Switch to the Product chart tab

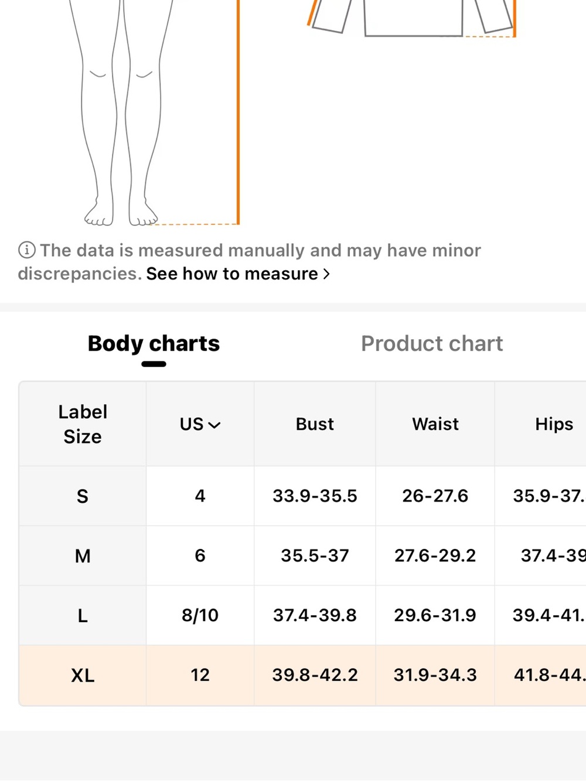tap(432, 343)
